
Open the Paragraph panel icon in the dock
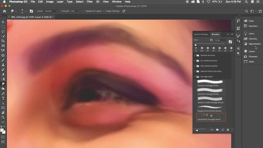[x=238, y=53]
